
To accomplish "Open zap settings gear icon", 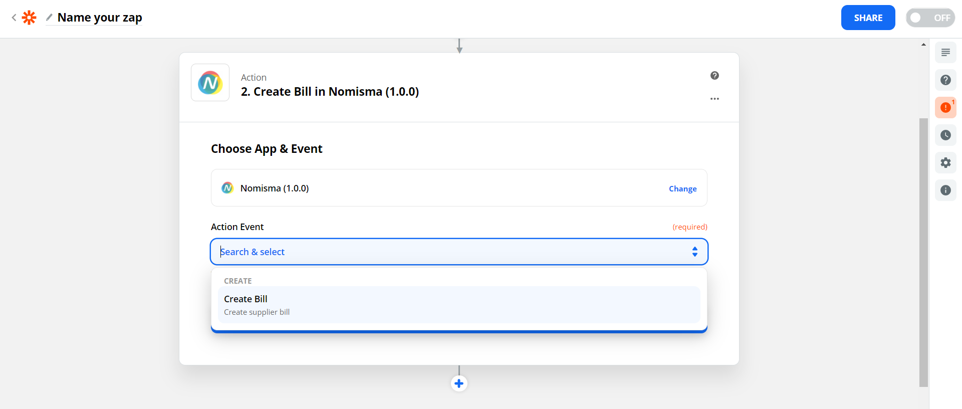I will tap(945, 162).
